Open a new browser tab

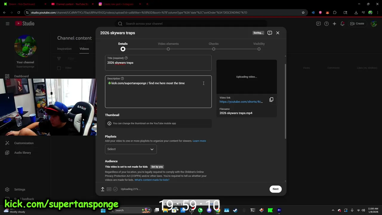tap(147, 4)
